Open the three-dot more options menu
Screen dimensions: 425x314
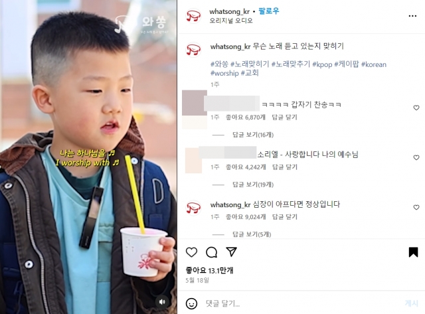pos(412,16)
